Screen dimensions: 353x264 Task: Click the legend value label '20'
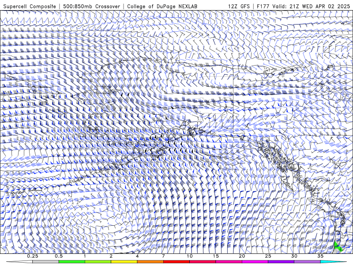(x=242, y=256)
